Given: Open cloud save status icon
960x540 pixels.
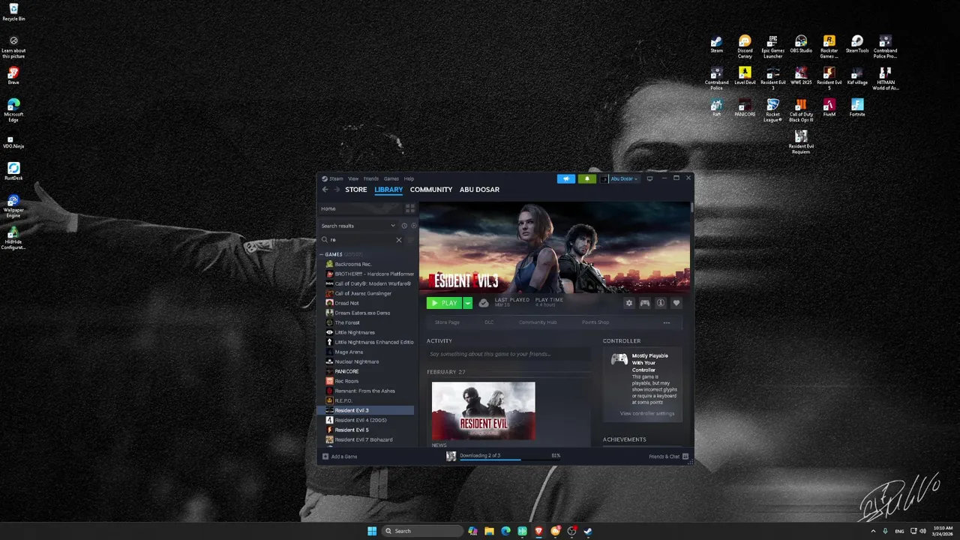Looking at the screenshot, I should (x=484, y=303).
